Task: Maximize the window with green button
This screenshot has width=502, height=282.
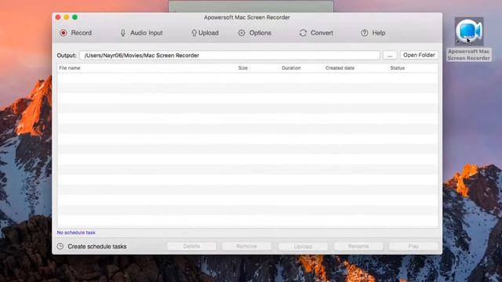Action: [x=75, y=17]
